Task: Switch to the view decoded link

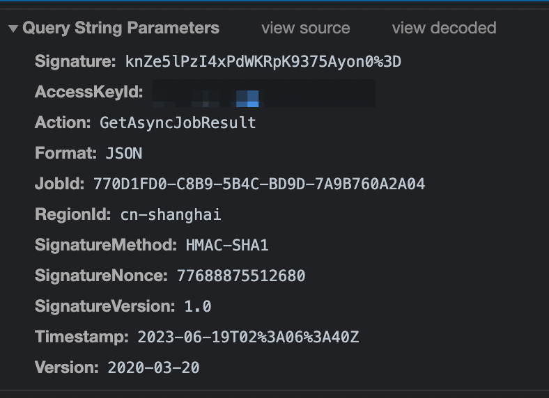Action: (444, 28)
